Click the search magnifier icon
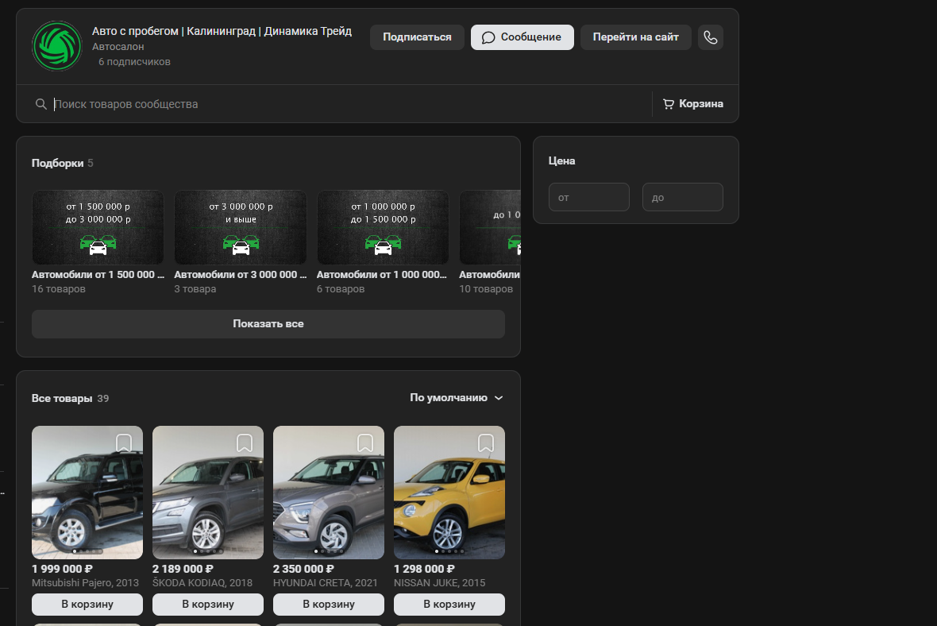 click(x=40, y=104)
